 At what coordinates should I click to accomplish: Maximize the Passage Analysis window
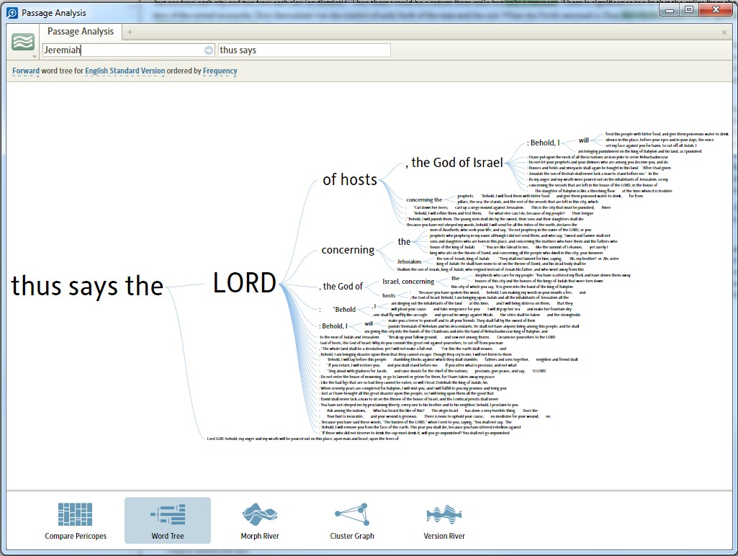tap(689, 10)
